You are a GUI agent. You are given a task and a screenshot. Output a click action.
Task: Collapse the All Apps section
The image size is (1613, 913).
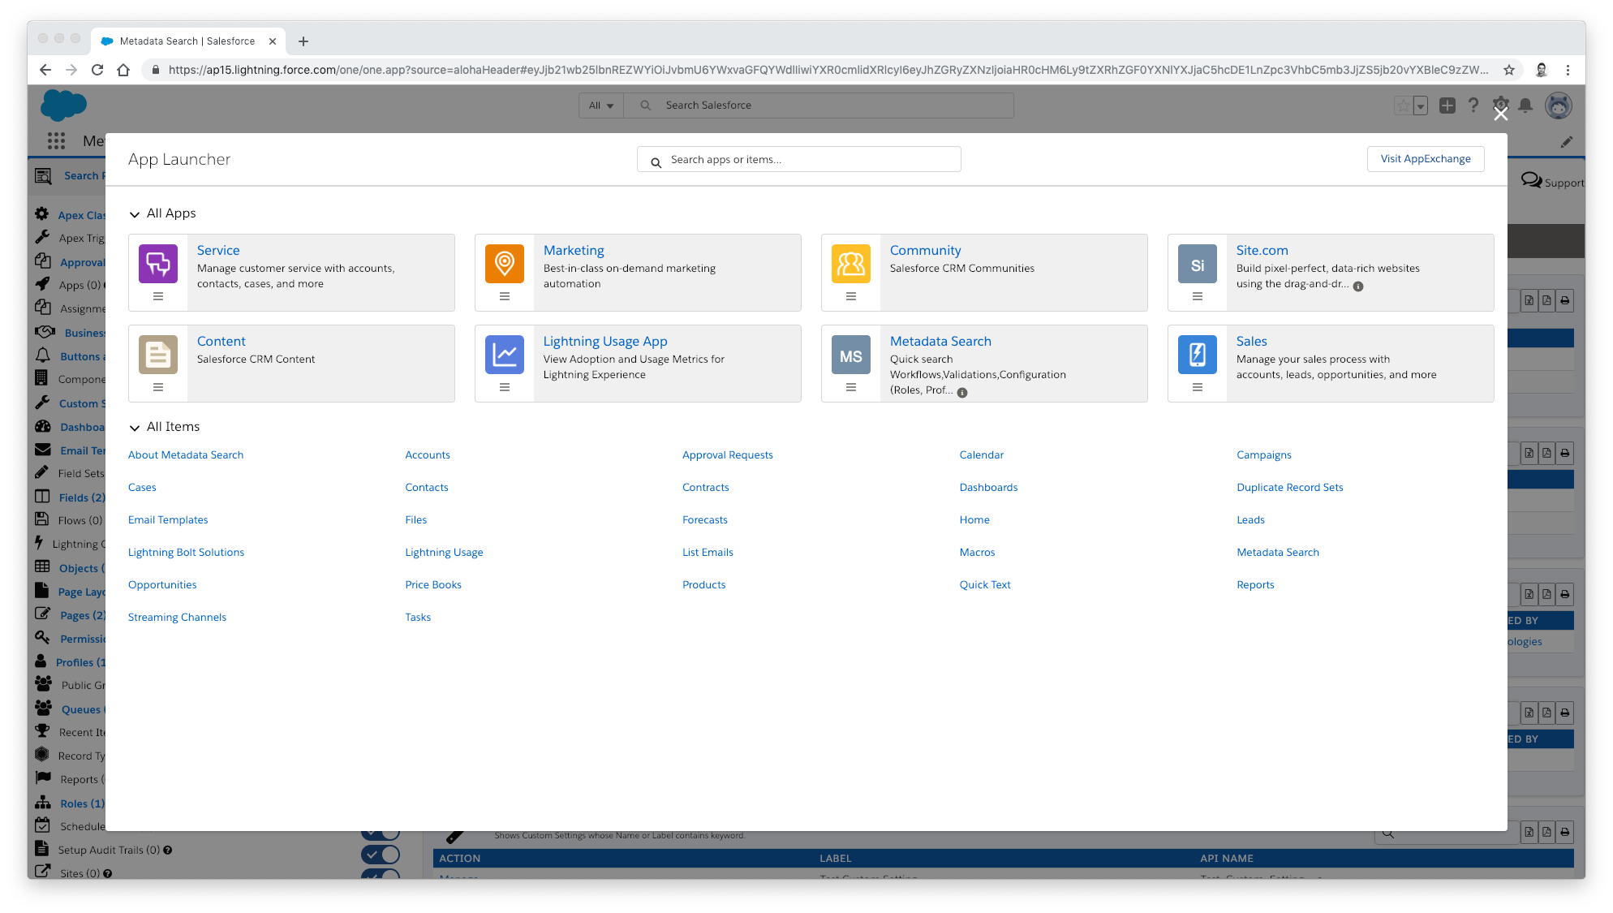[135, 213]
